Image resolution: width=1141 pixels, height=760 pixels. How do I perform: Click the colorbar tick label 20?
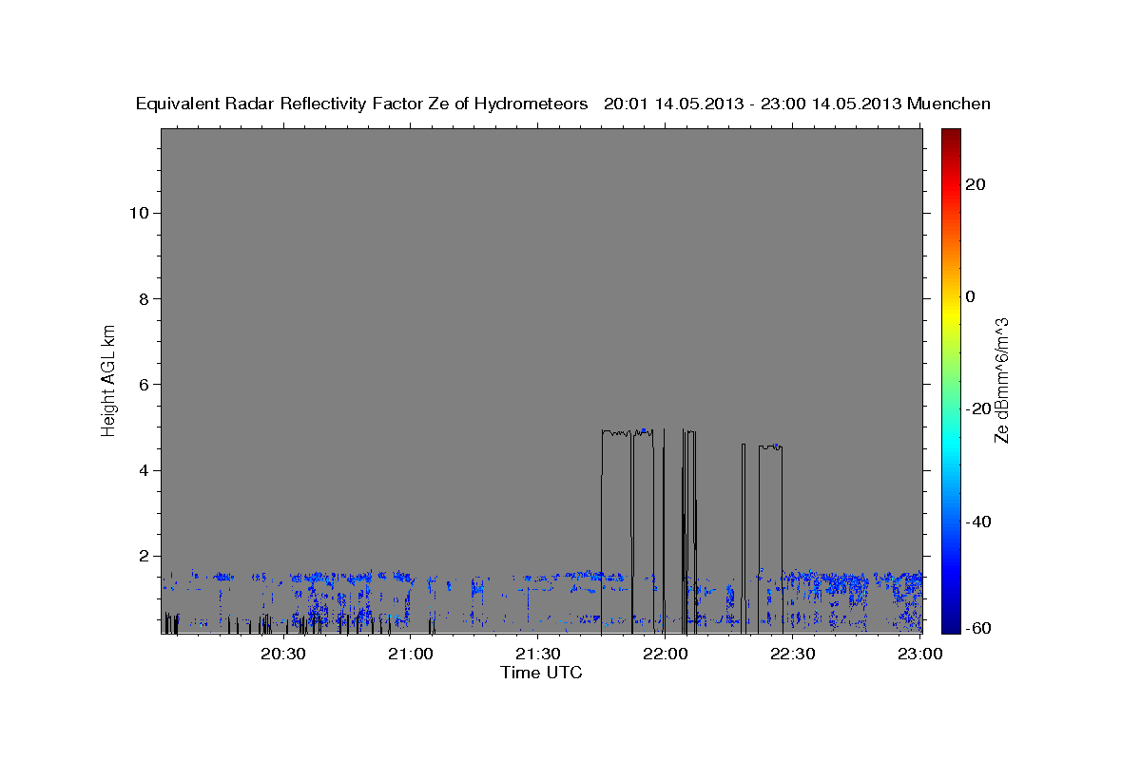click(x=975, y=184)
